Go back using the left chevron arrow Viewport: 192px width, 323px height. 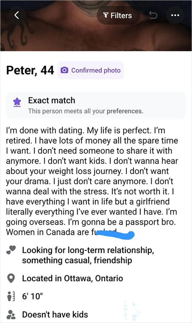point(17,15)
